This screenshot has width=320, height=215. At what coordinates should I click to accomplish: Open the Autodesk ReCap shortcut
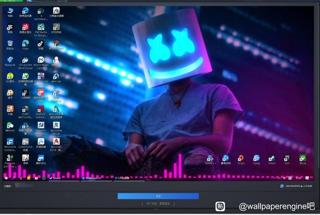56,128
